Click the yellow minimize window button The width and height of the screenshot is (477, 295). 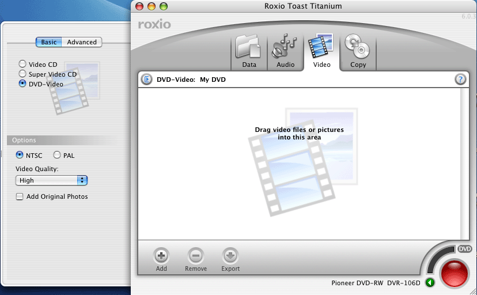151,6
